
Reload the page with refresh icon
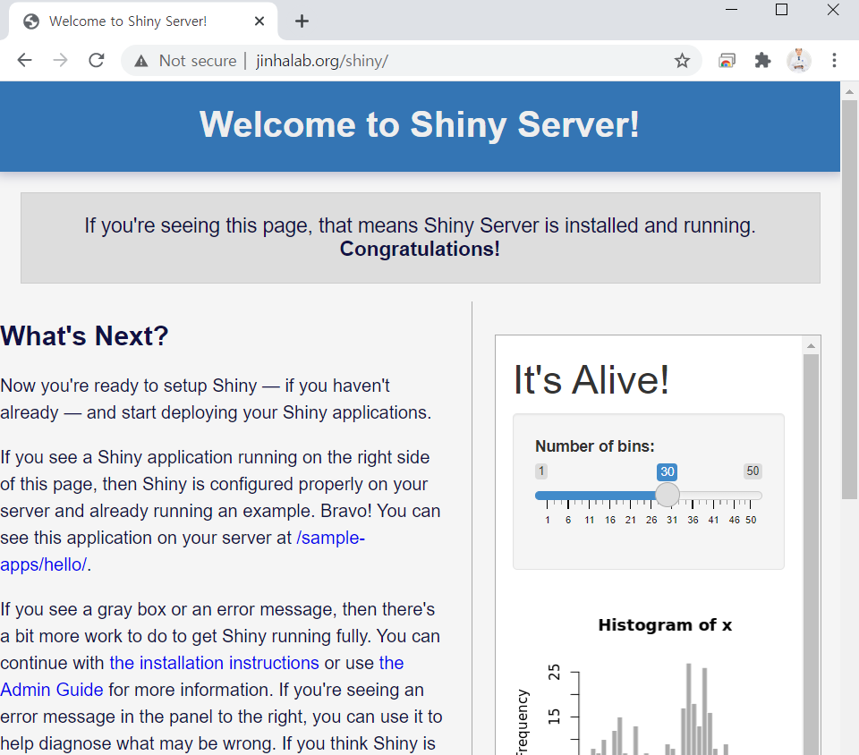[97, 60]
